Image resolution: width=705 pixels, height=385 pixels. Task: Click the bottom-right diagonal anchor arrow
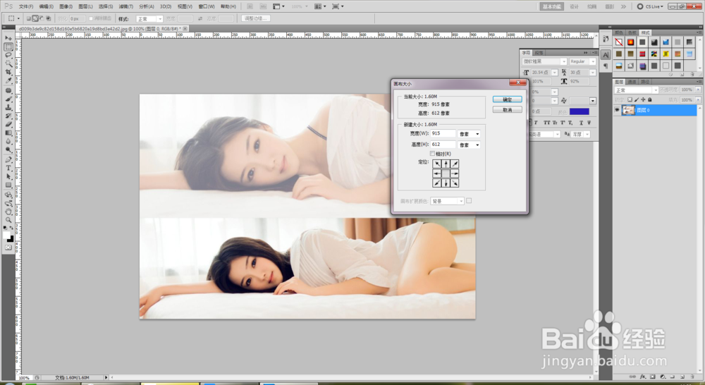455,183
